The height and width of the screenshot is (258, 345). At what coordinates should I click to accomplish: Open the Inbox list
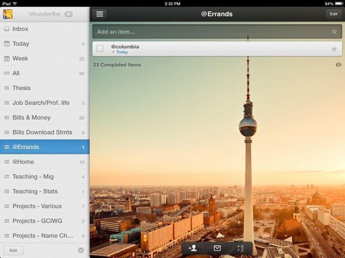(x=45, y=29)
